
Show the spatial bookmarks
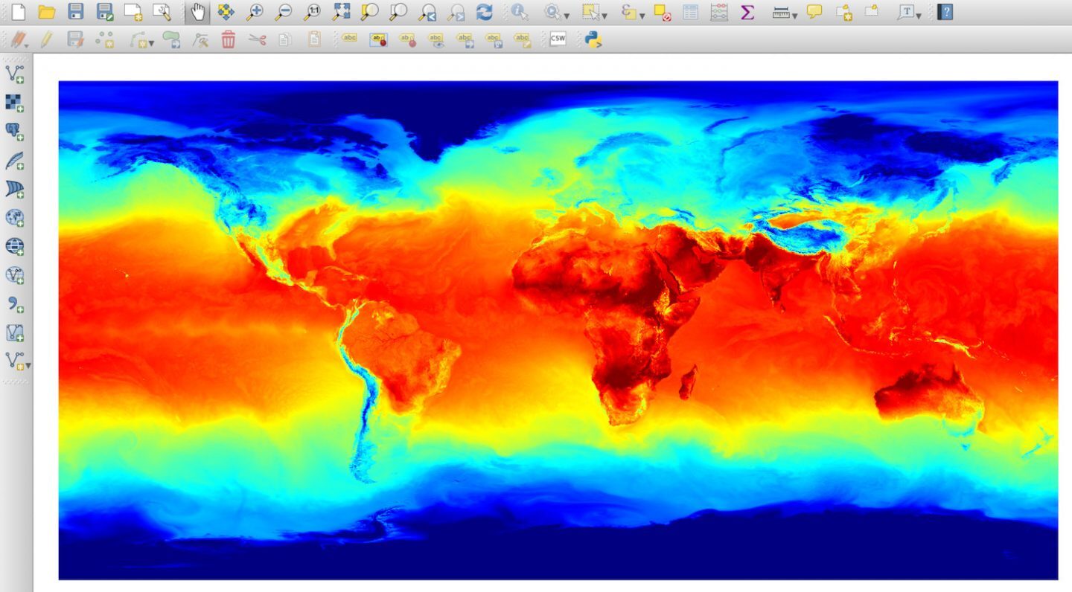872,12
